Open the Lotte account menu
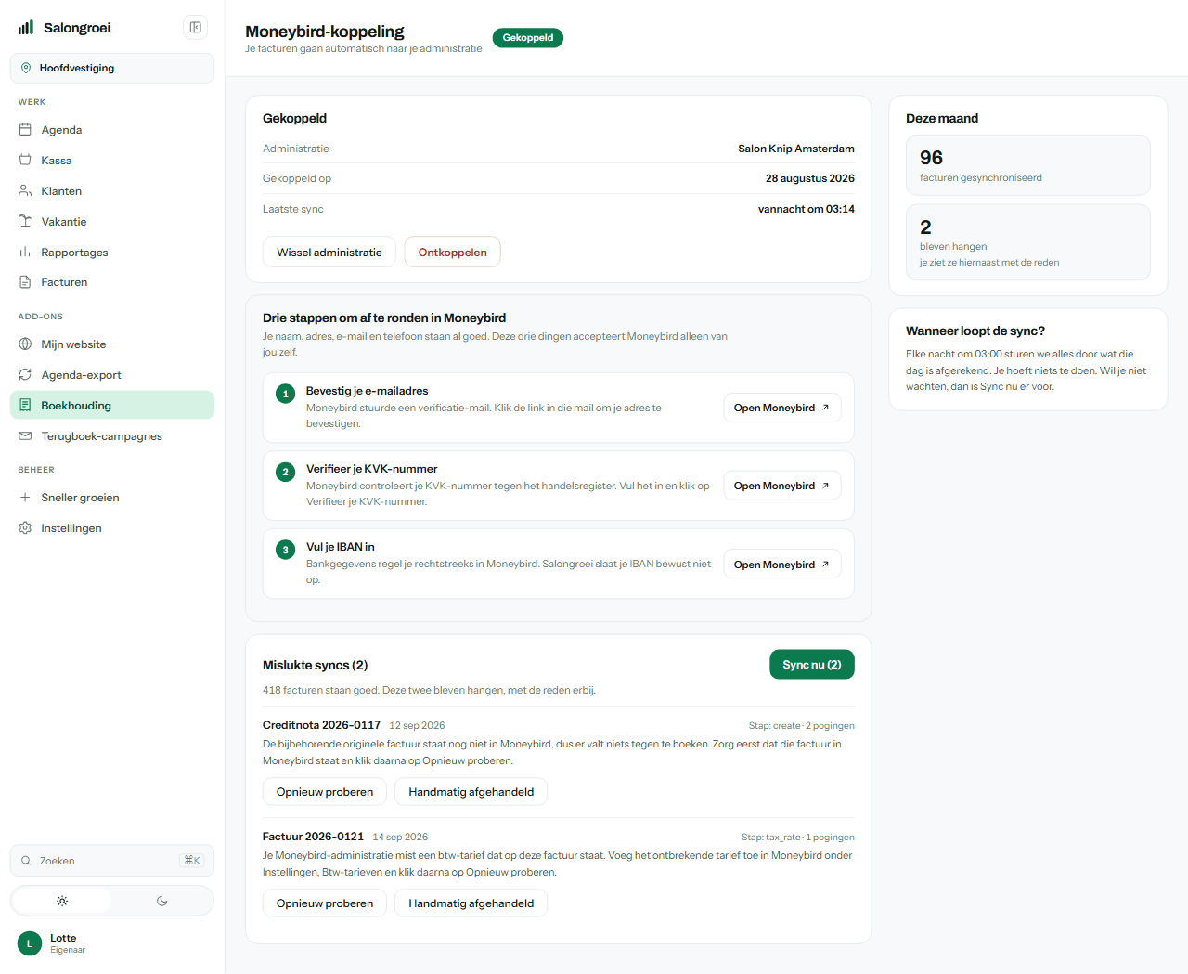Screen dimensions: 1188x974 [x=112, y=943]
